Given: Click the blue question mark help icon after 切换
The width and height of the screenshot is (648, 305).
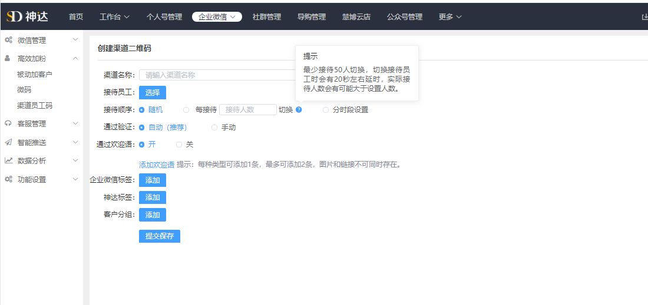Looking at the screenshot, I should pos(299,110).
